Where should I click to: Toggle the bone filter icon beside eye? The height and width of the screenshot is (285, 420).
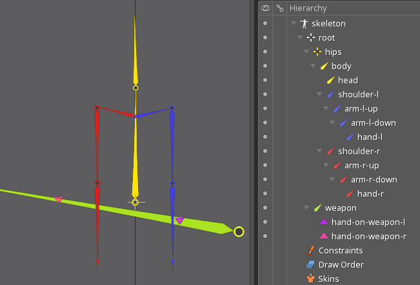[279, 8]
